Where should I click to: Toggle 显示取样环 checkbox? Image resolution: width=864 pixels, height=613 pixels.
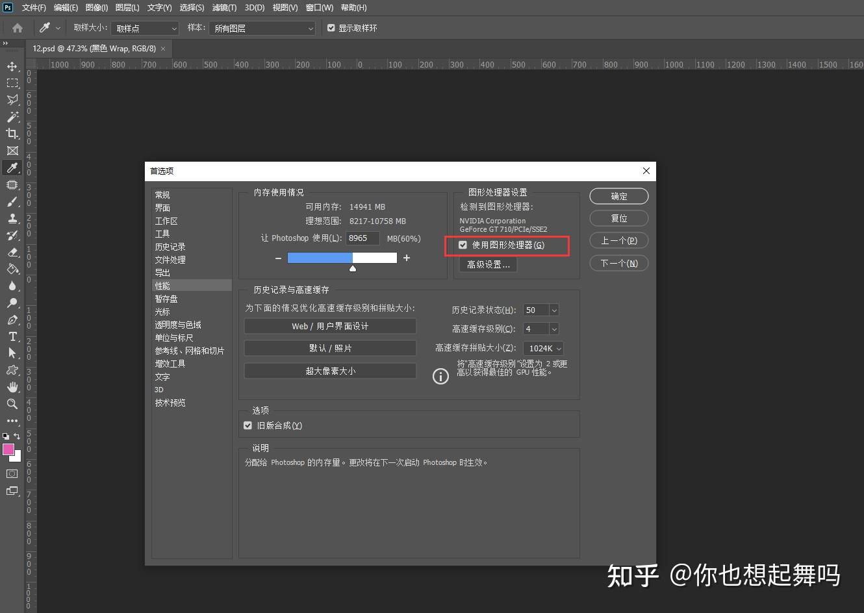pos(331,28)
